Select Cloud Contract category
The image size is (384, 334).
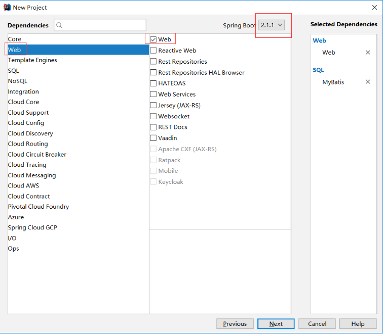(78, 196)
